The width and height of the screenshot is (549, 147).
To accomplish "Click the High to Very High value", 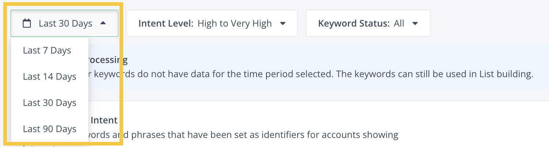I will click(235, 24).
